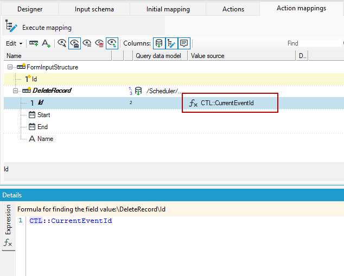Viewport: 344px width, 276px height.
Task: Select the bold Id field under DeleteRecord
Action: [x=41, y=102]
